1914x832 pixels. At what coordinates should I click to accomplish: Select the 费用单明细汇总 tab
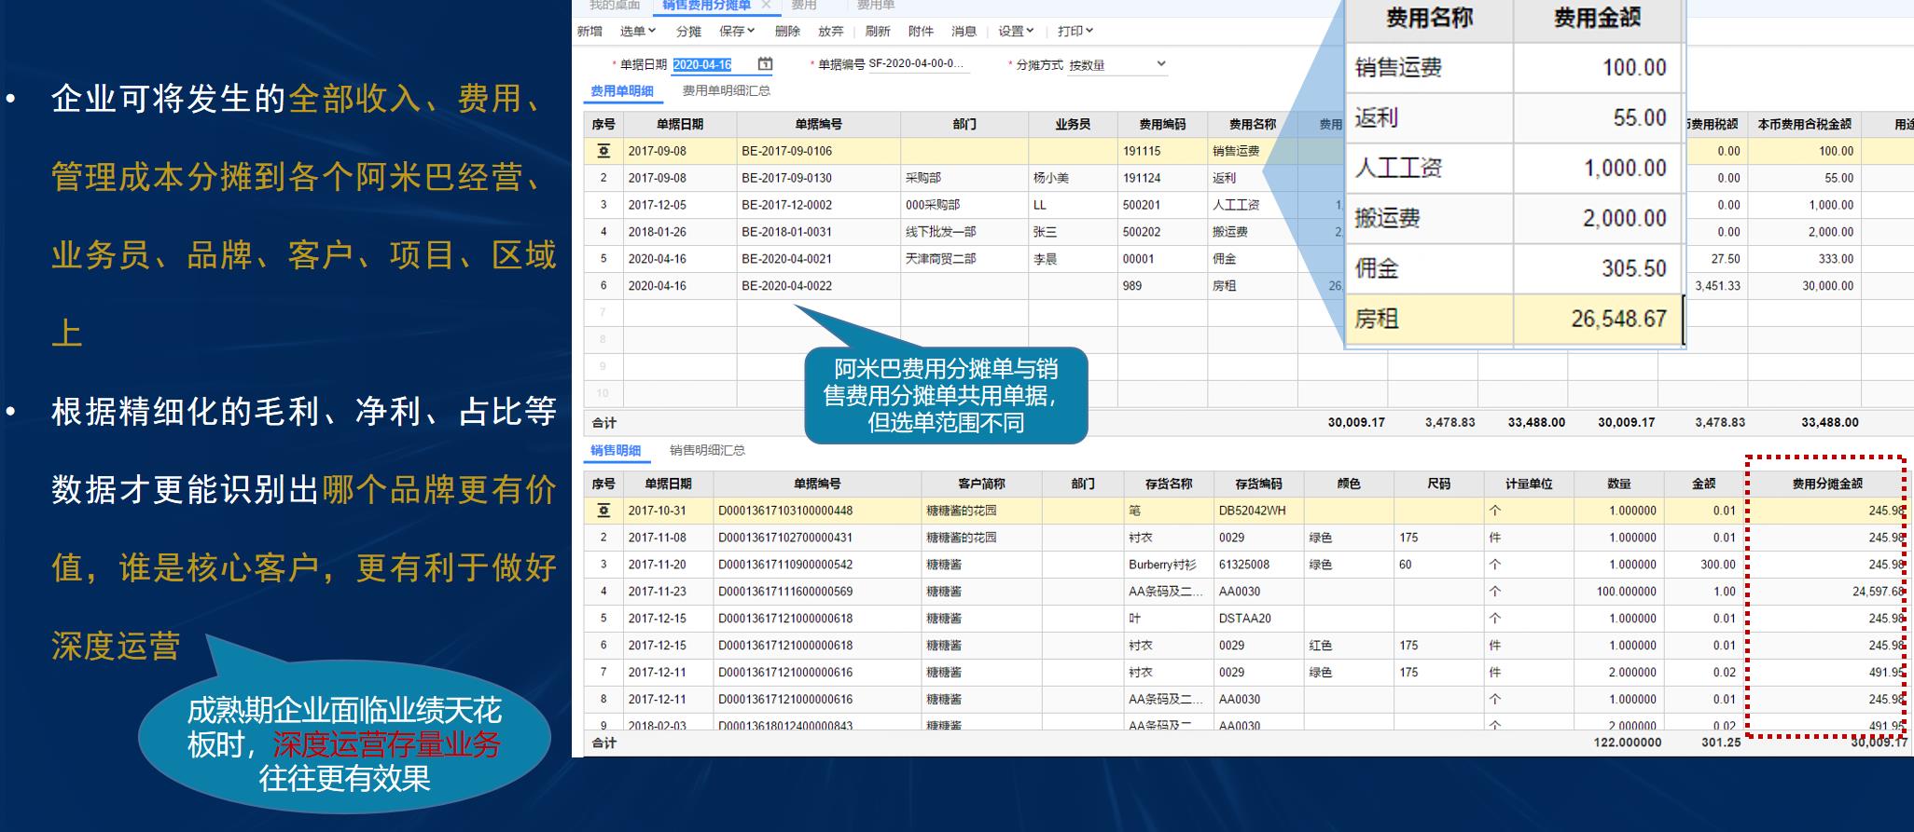(726, 91)
